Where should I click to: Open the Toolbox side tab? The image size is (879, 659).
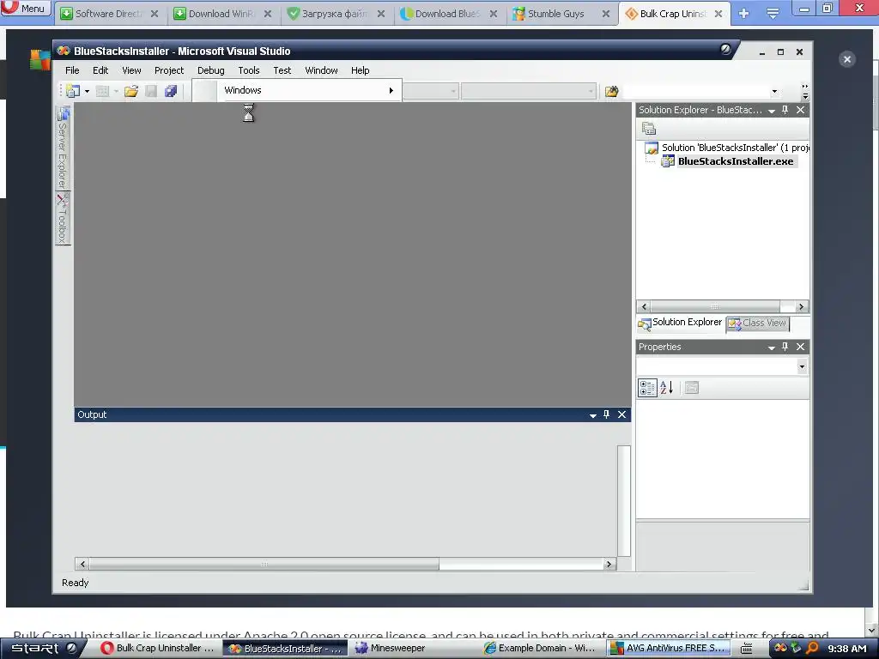click(63, 219)
